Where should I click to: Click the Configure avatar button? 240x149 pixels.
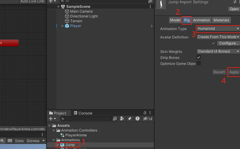[x=228, y=43]
